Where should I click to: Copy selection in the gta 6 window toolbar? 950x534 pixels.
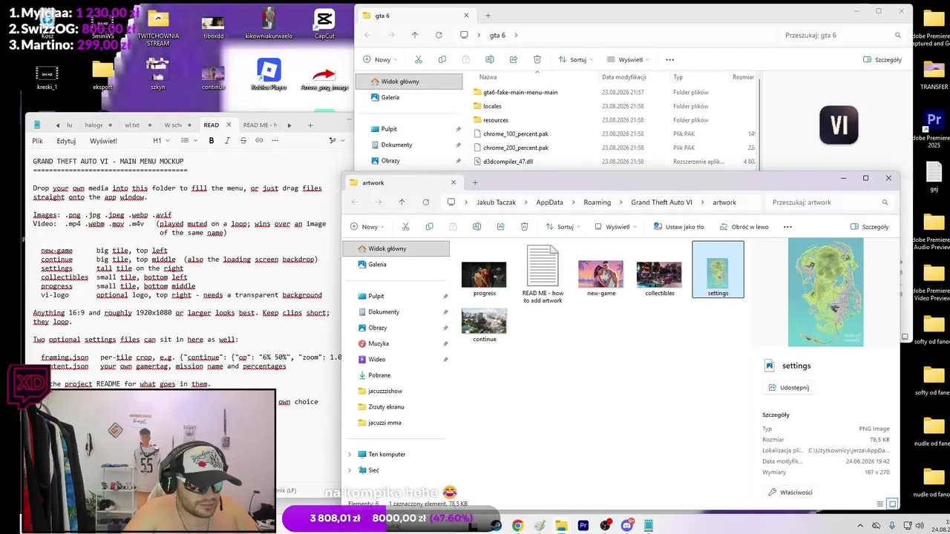[442, 59]
